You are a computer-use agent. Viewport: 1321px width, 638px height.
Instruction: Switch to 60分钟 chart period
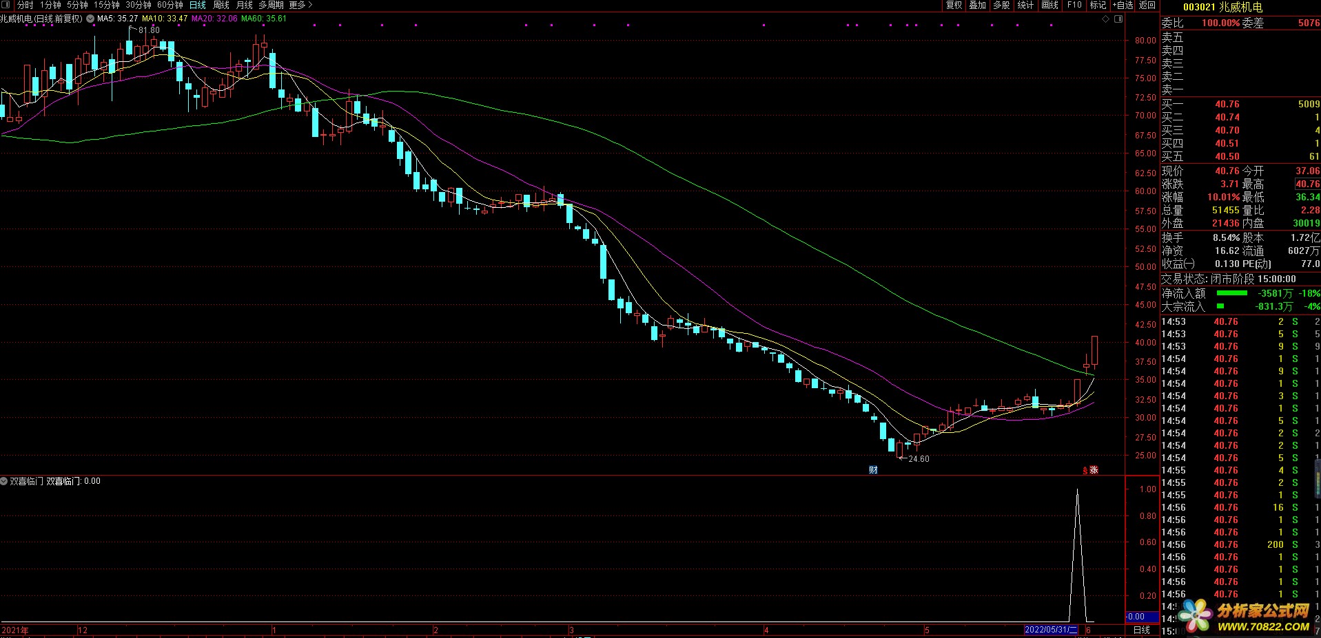click(x=170, y=5)
